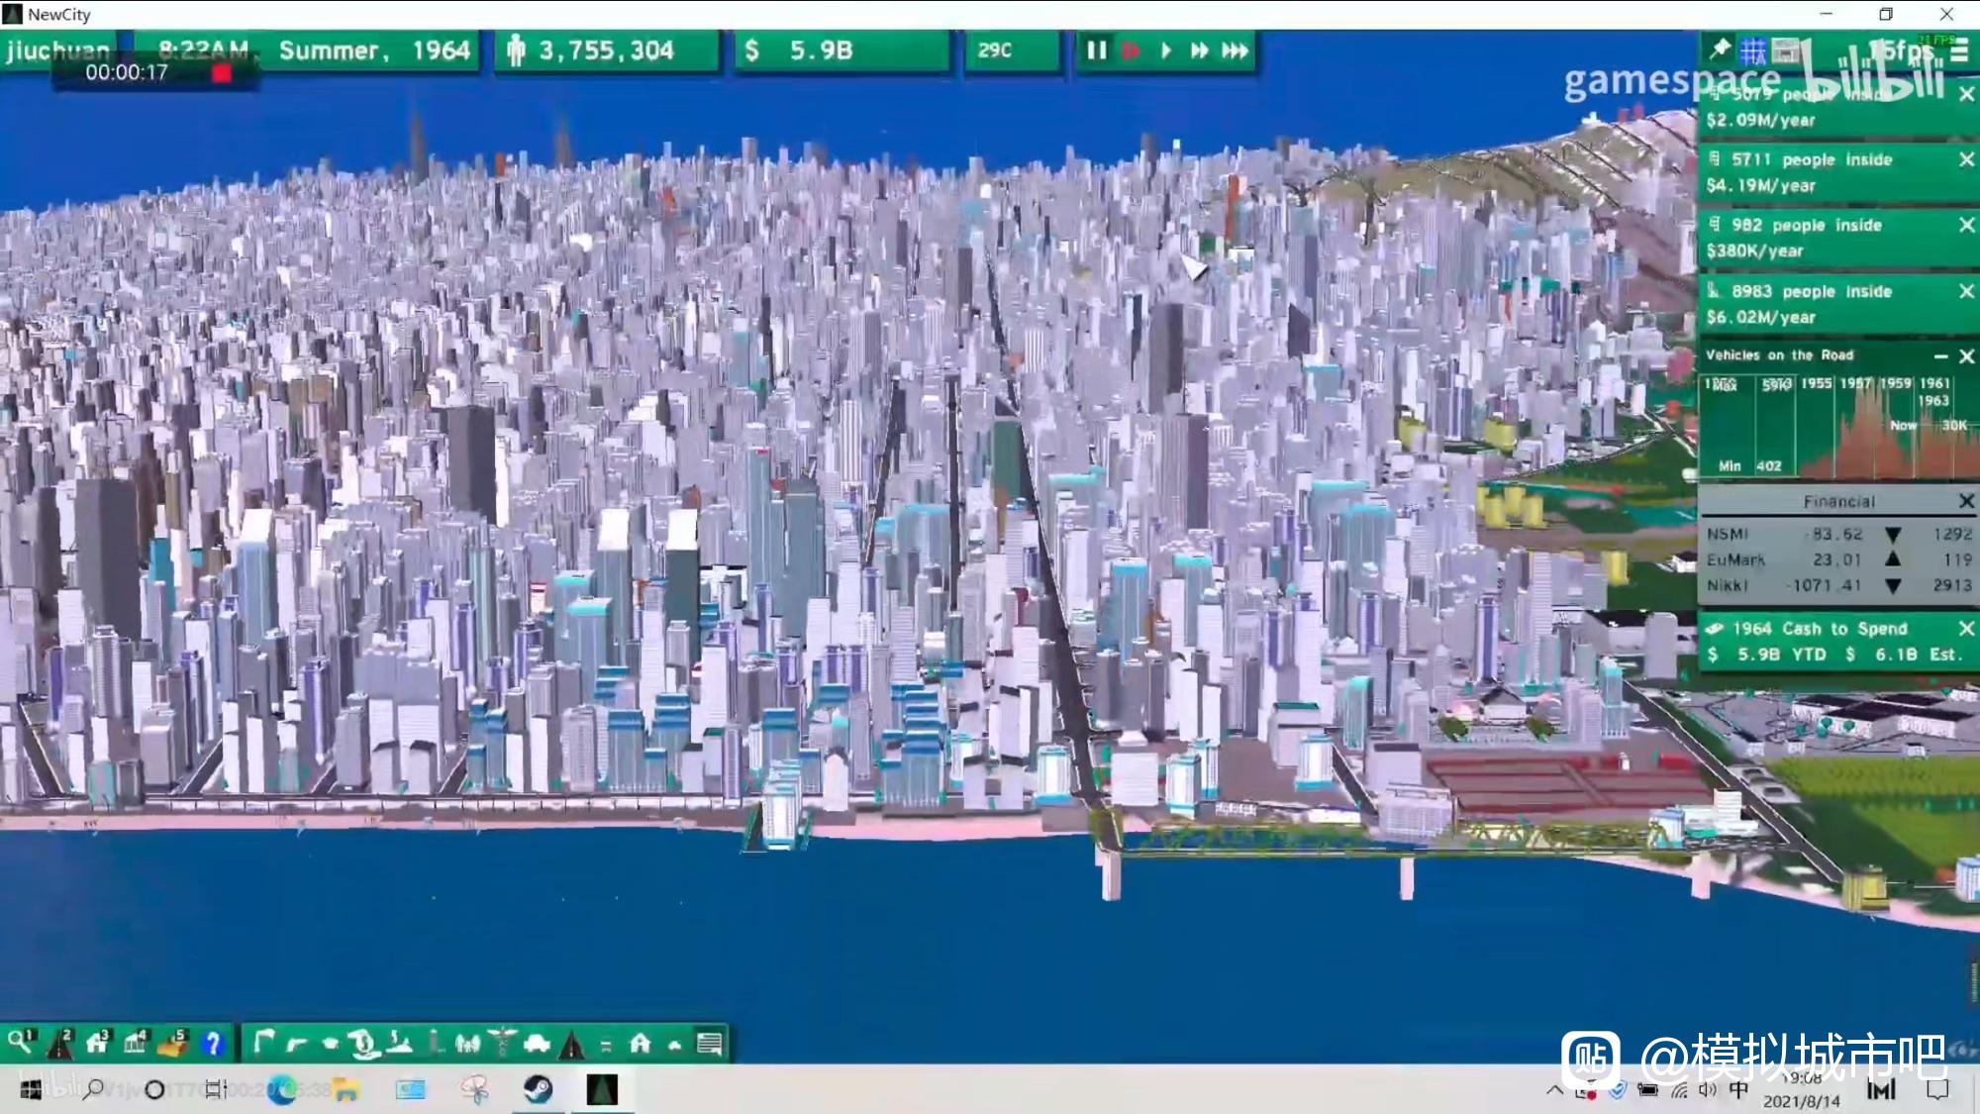Close the Financial panel
Screen dimensions: 1980x1114
(x=1966, y=502)
